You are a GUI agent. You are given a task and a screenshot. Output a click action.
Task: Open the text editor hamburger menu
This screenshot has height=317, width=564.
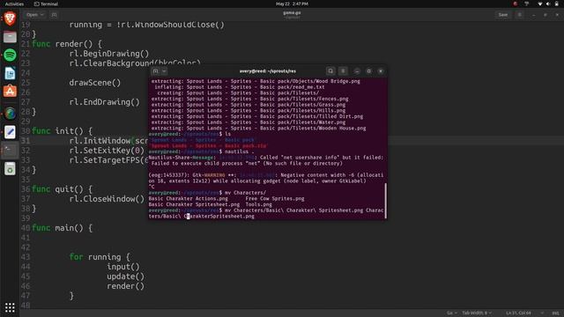pos(519,15)
